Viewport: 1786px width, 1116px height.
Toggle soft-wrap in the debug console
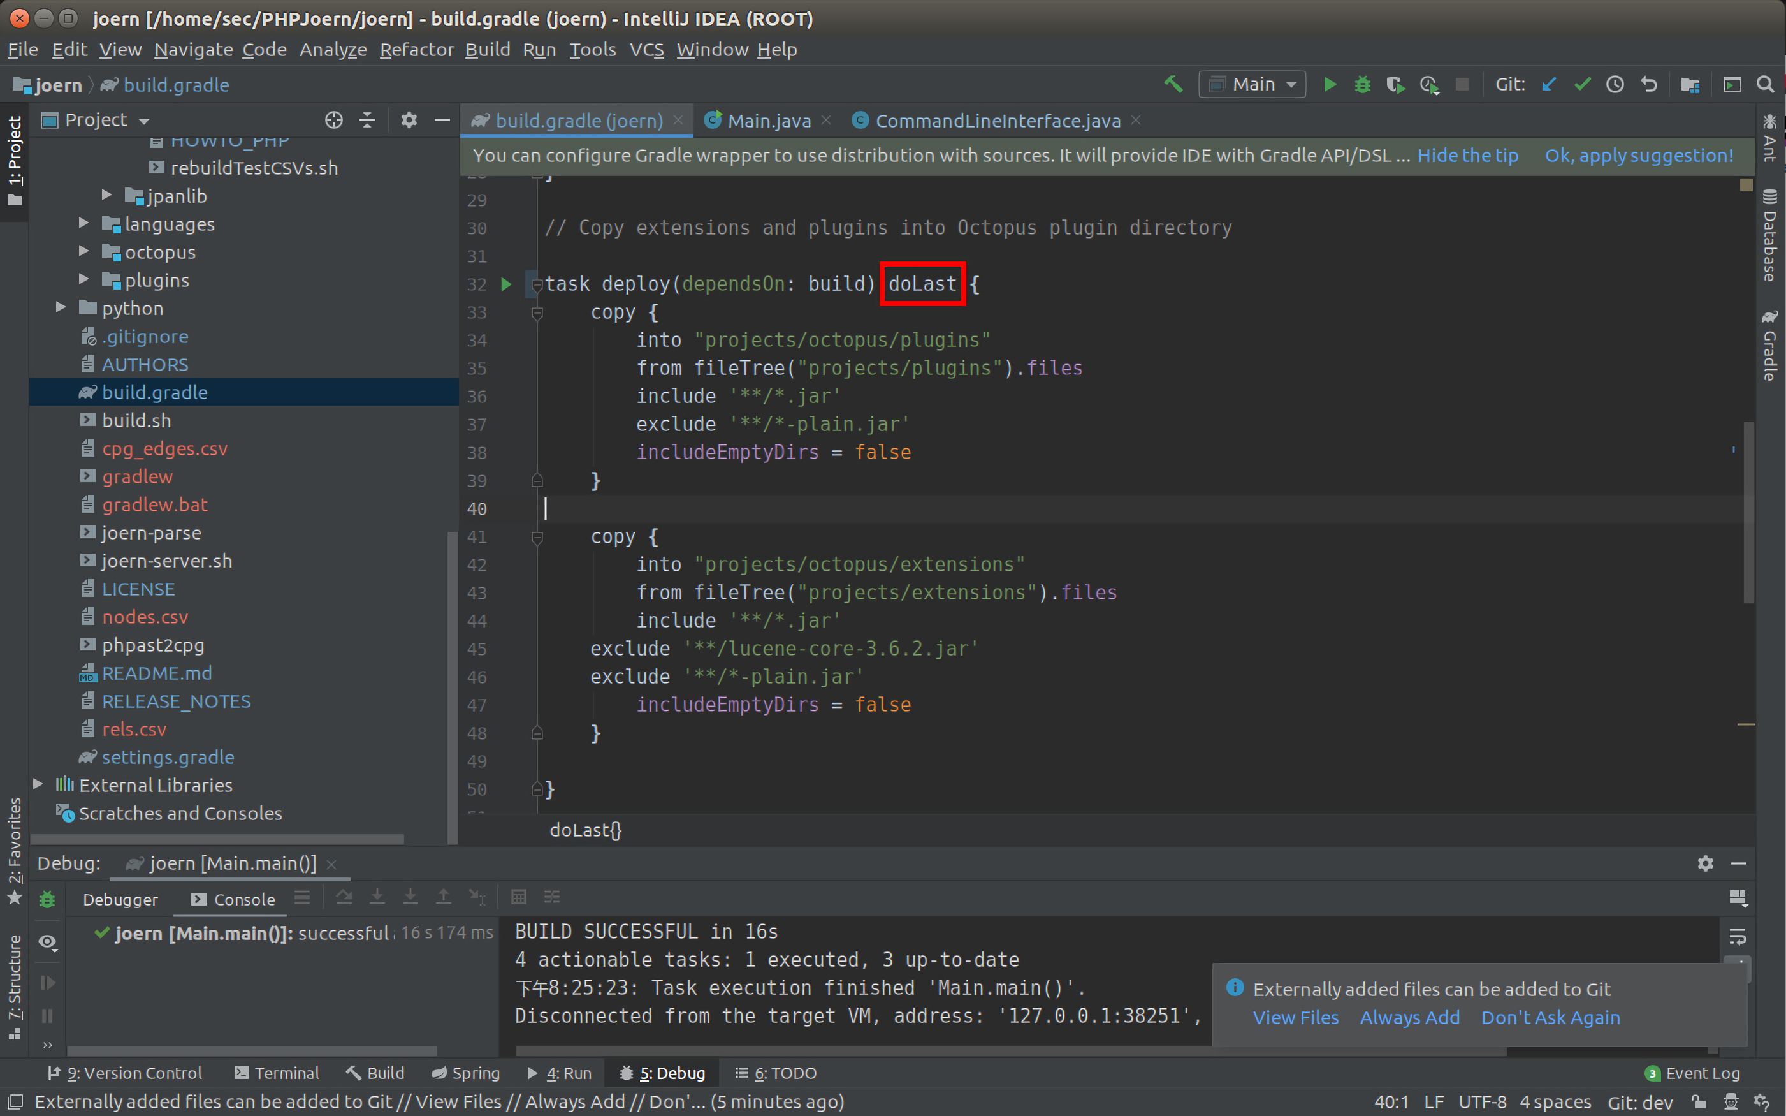(x=1738, y=937)
